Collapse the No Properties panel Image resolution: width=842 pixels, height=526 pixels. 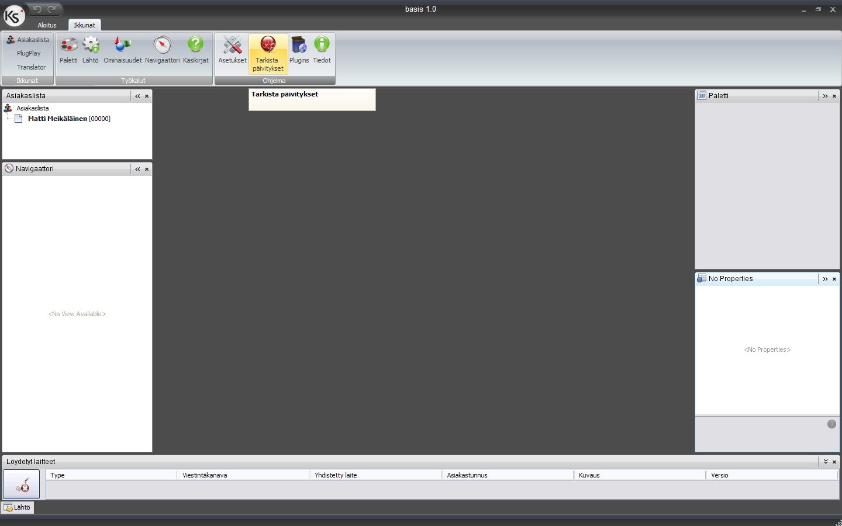click(825, 279)
